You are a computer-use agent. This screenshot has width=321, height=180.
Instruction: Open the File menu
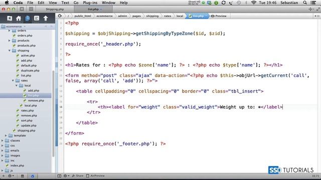(30, 2)
